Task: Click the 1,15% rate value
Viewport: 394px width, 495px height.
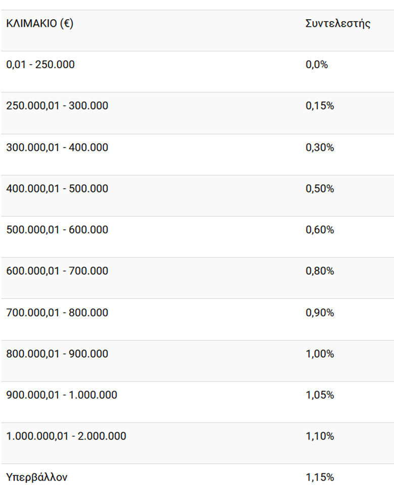Action: tap(320, 477)
